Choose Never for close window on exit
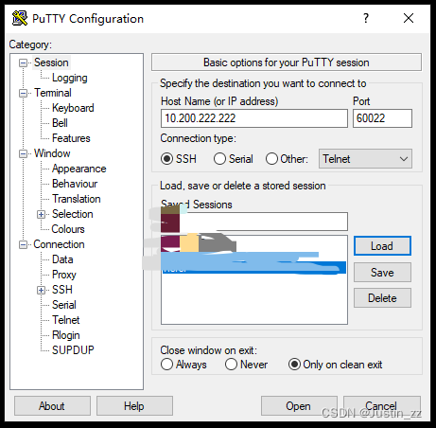436x428 pixels. 231,365
